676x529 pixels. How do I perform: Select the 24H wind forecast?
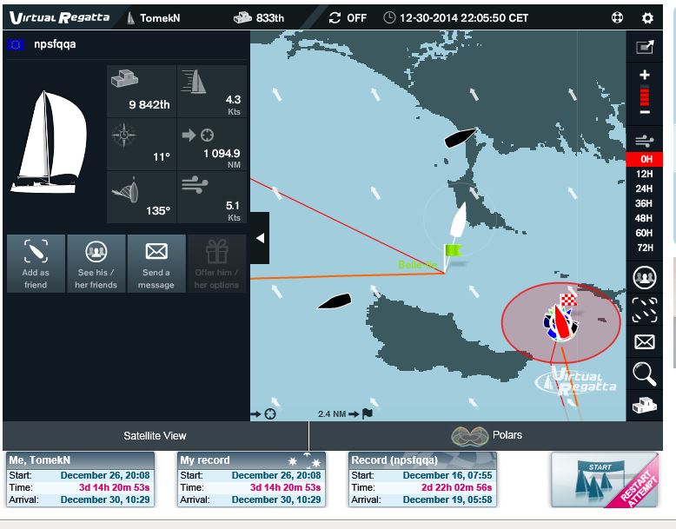point(645,188)
